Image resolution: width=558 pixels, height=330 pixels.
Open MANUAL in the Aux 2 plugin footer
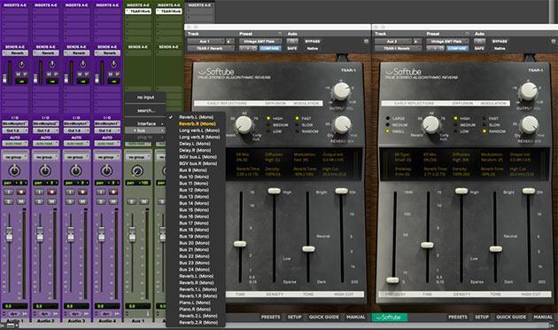point(543,317)
